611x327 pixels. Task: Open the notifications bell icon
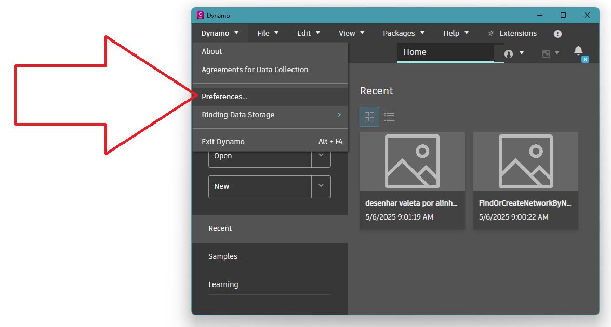(578, 51)
